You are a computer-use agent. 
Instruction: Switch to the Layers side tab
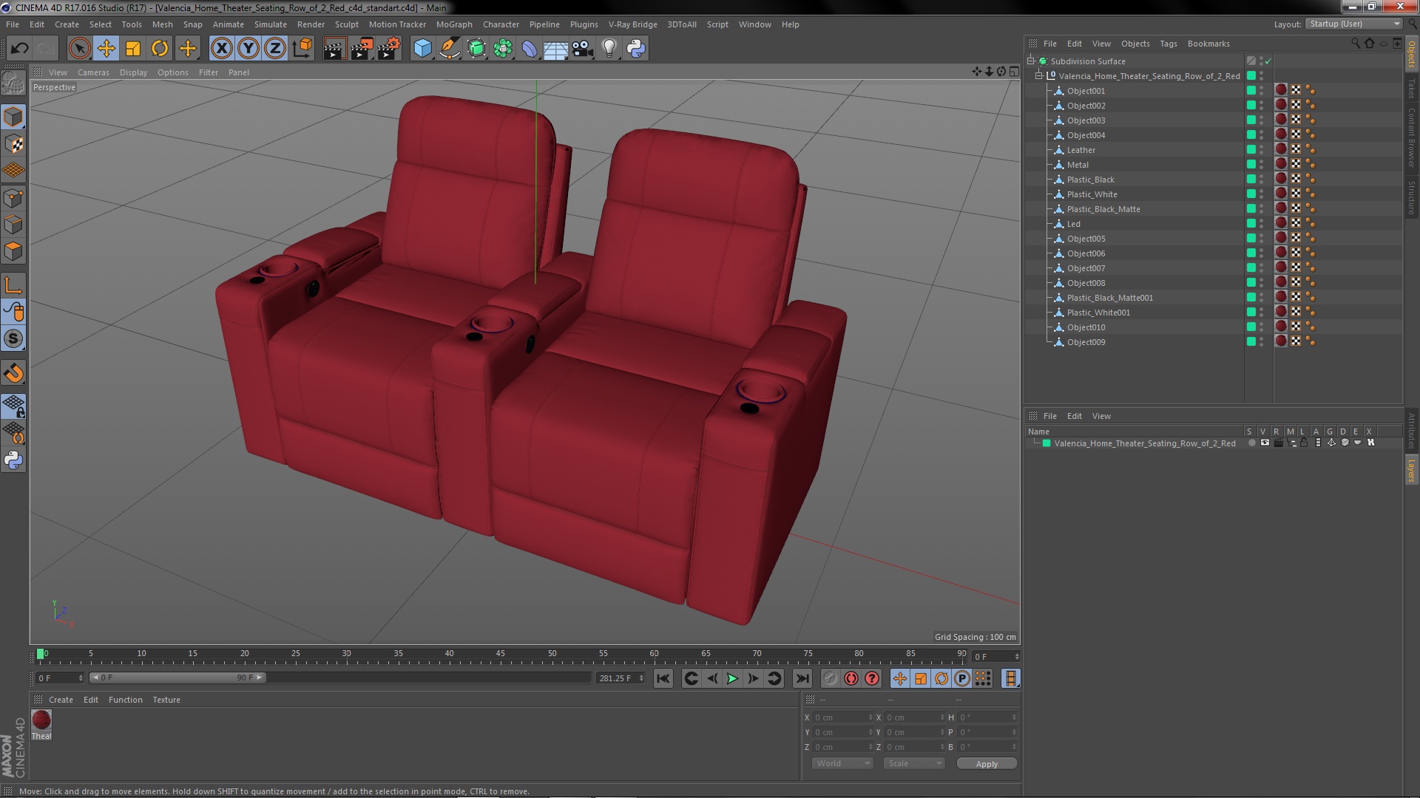(x=1411, y=471)
